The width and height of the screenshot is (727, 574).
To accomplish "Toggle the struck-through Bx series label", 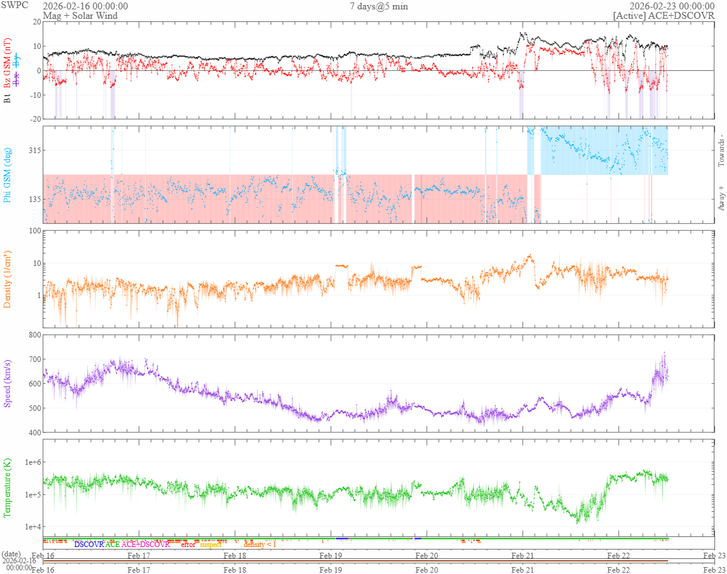I will pyautogui.click(x=17, y=79).
